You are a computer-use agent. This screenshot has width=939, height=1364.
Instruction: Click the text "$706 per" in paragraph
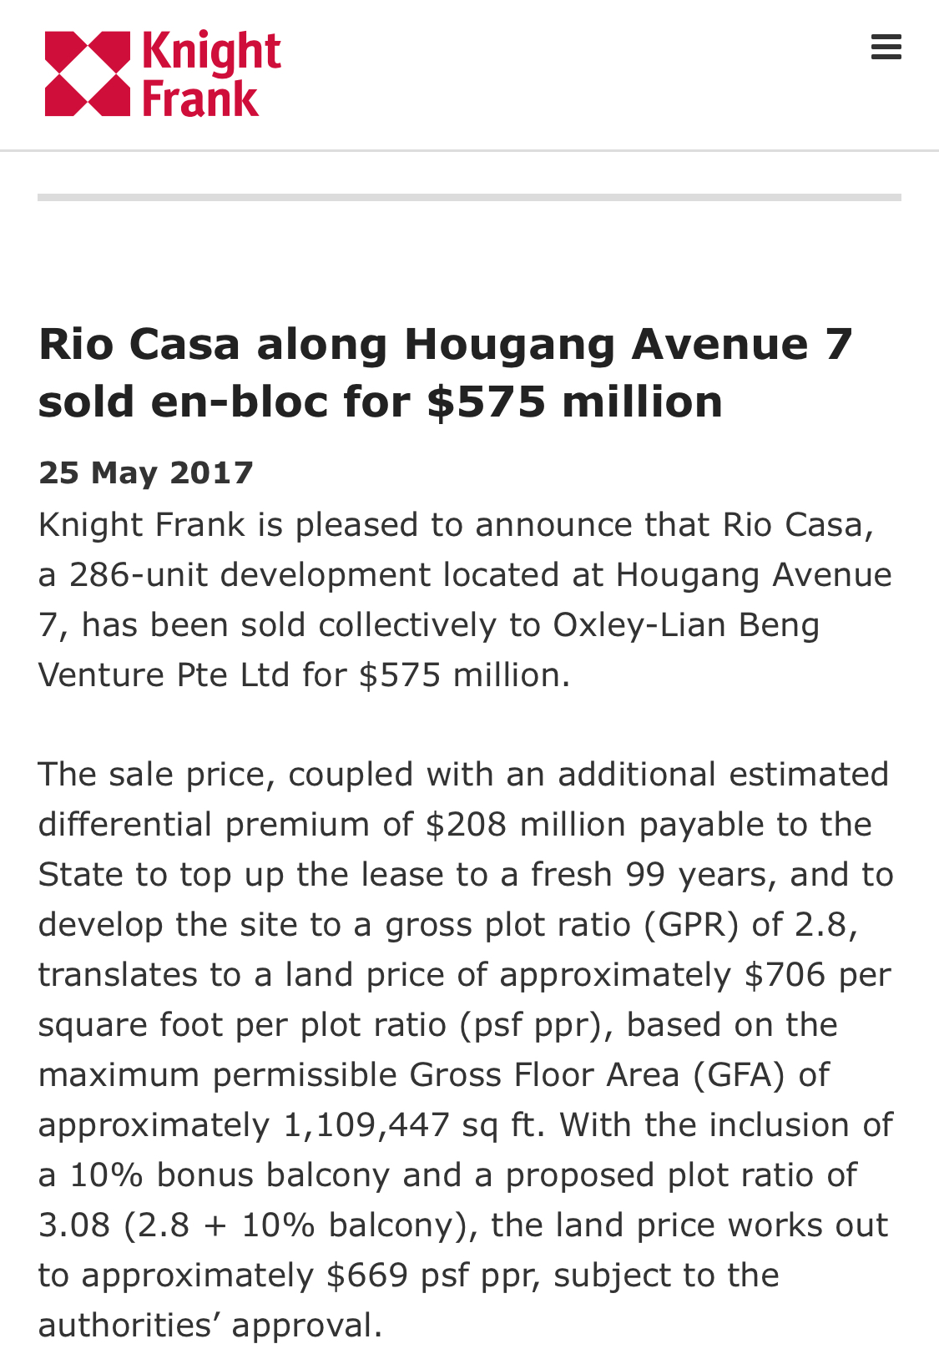pos(818,974)
